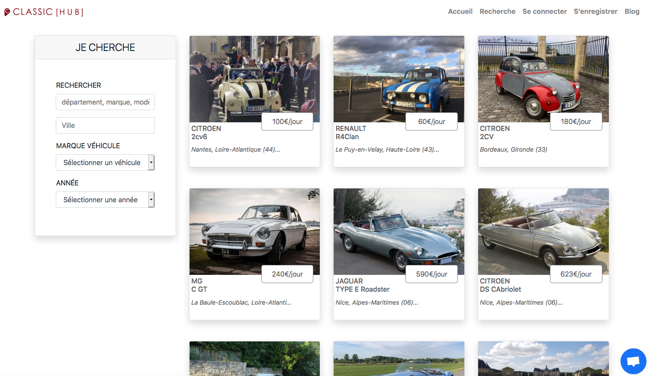
Task: Visit the Blog page
Action: (x=632, y=12)
